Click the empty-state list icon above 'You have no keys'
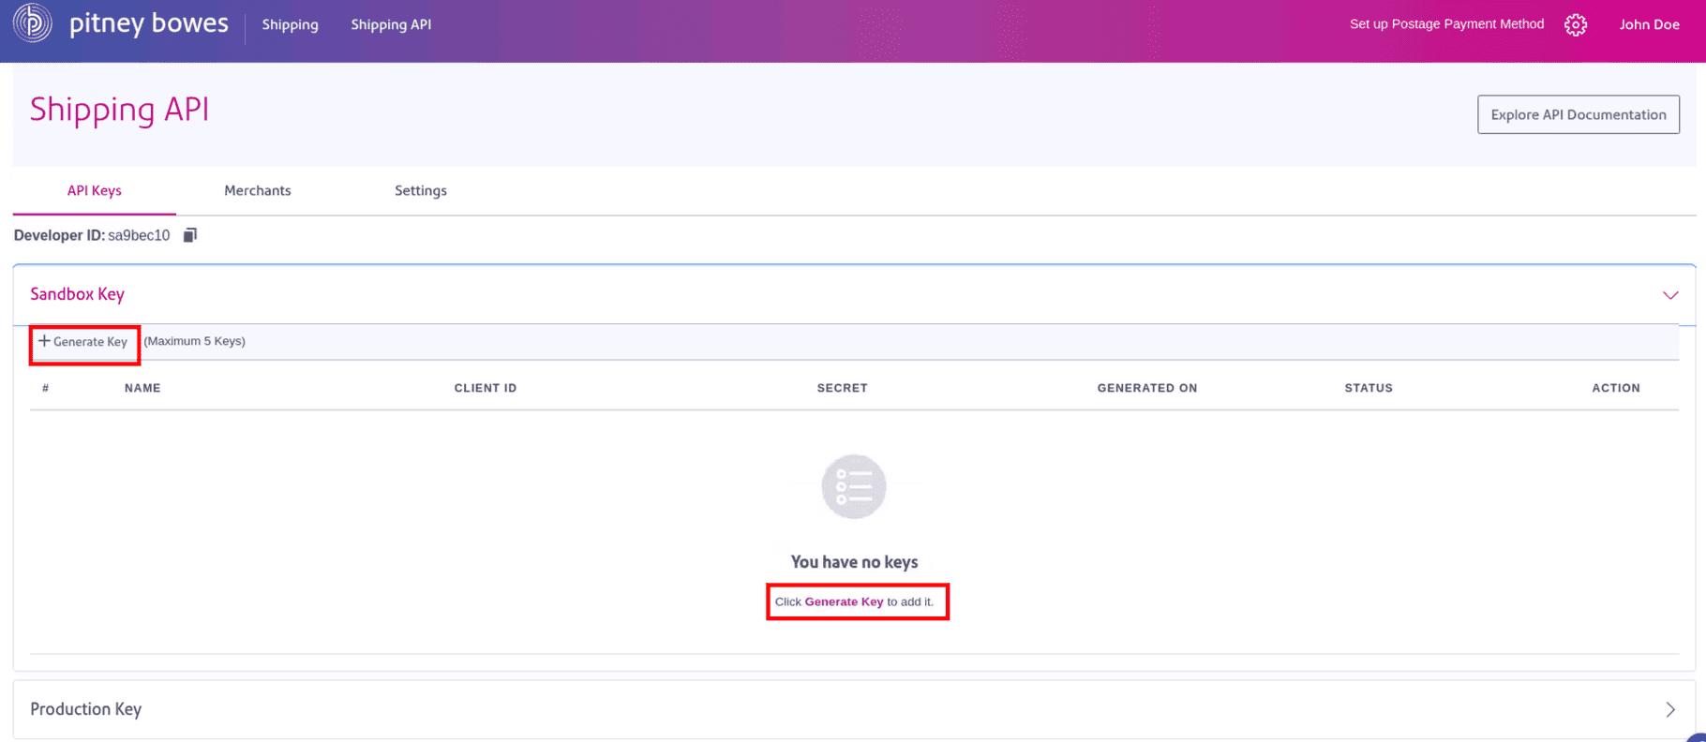 point(854,487)
